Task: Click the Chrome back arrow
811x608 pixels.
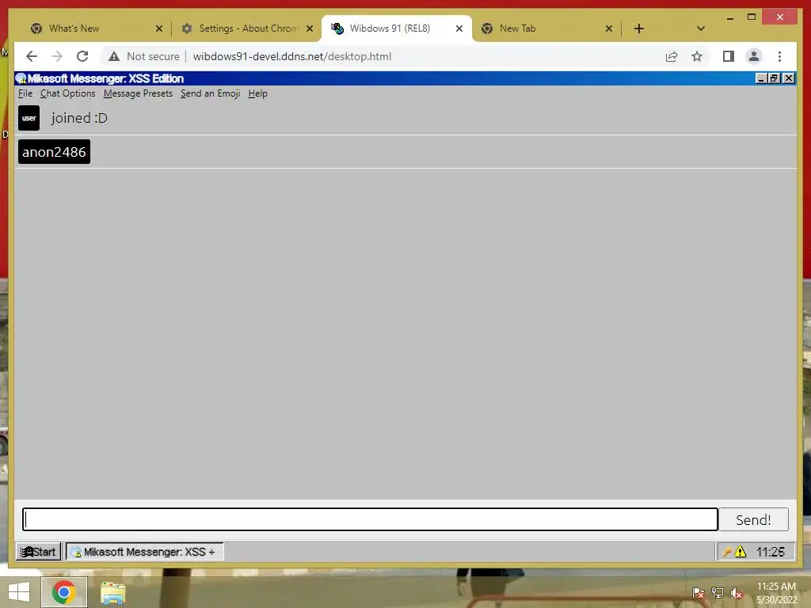Action: click(x=32, y=56)
